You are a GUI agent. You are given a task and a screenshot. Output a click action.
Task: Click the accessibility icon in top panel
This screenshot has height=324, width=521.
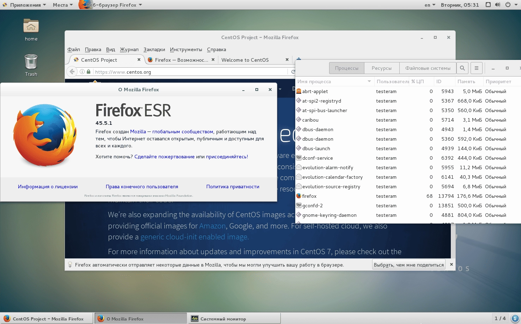tap(488, 5)
